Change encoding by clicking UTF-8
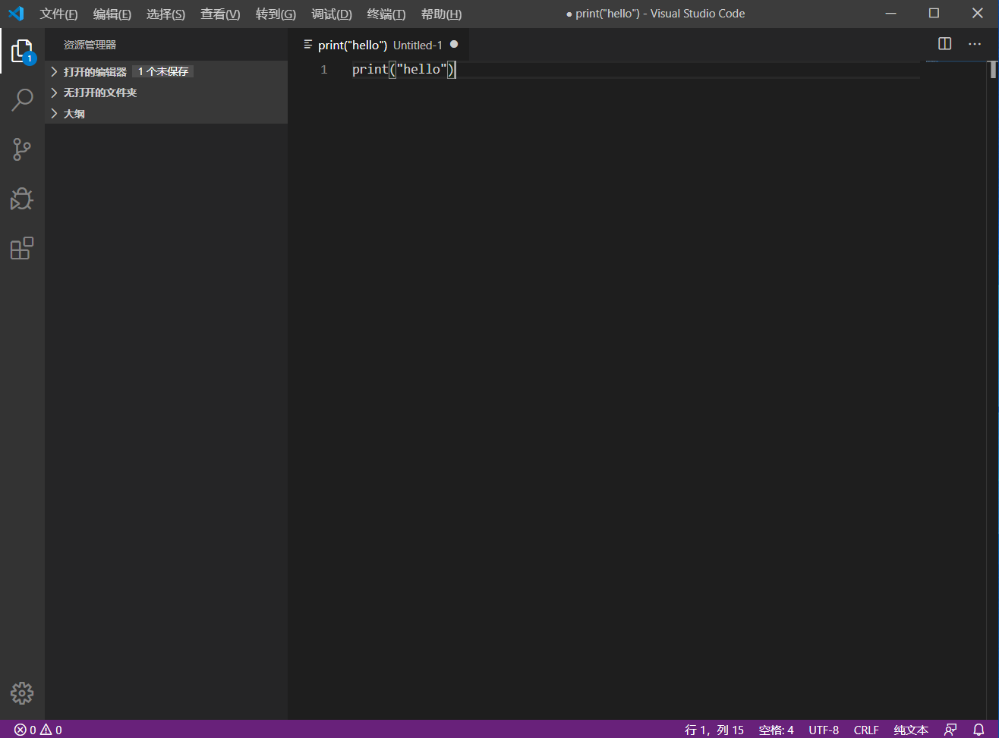 tap(824, 729)
